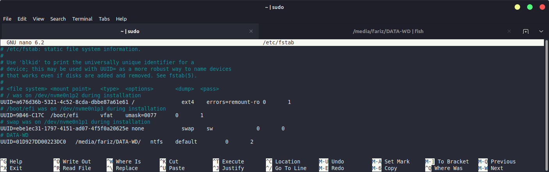Select the '~ | sudo' tab
Image resolution: width=549 pixels, height=172 pixels.
[130, 31]
